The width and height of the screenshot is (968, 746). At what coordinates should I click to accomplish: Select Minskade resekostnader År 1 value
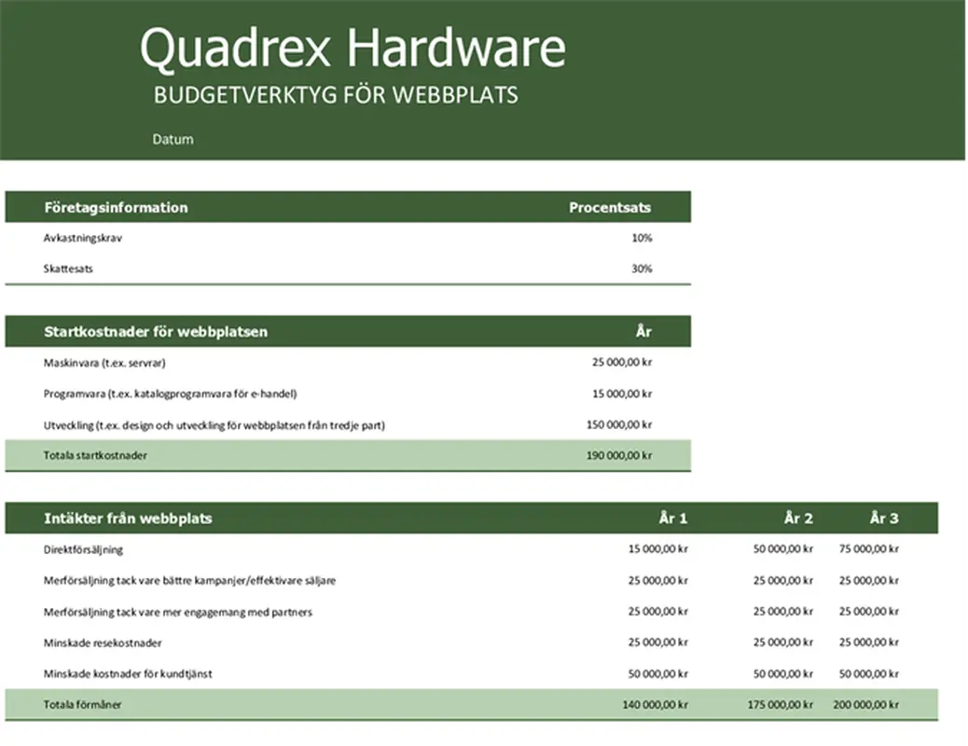coord(657,642)
